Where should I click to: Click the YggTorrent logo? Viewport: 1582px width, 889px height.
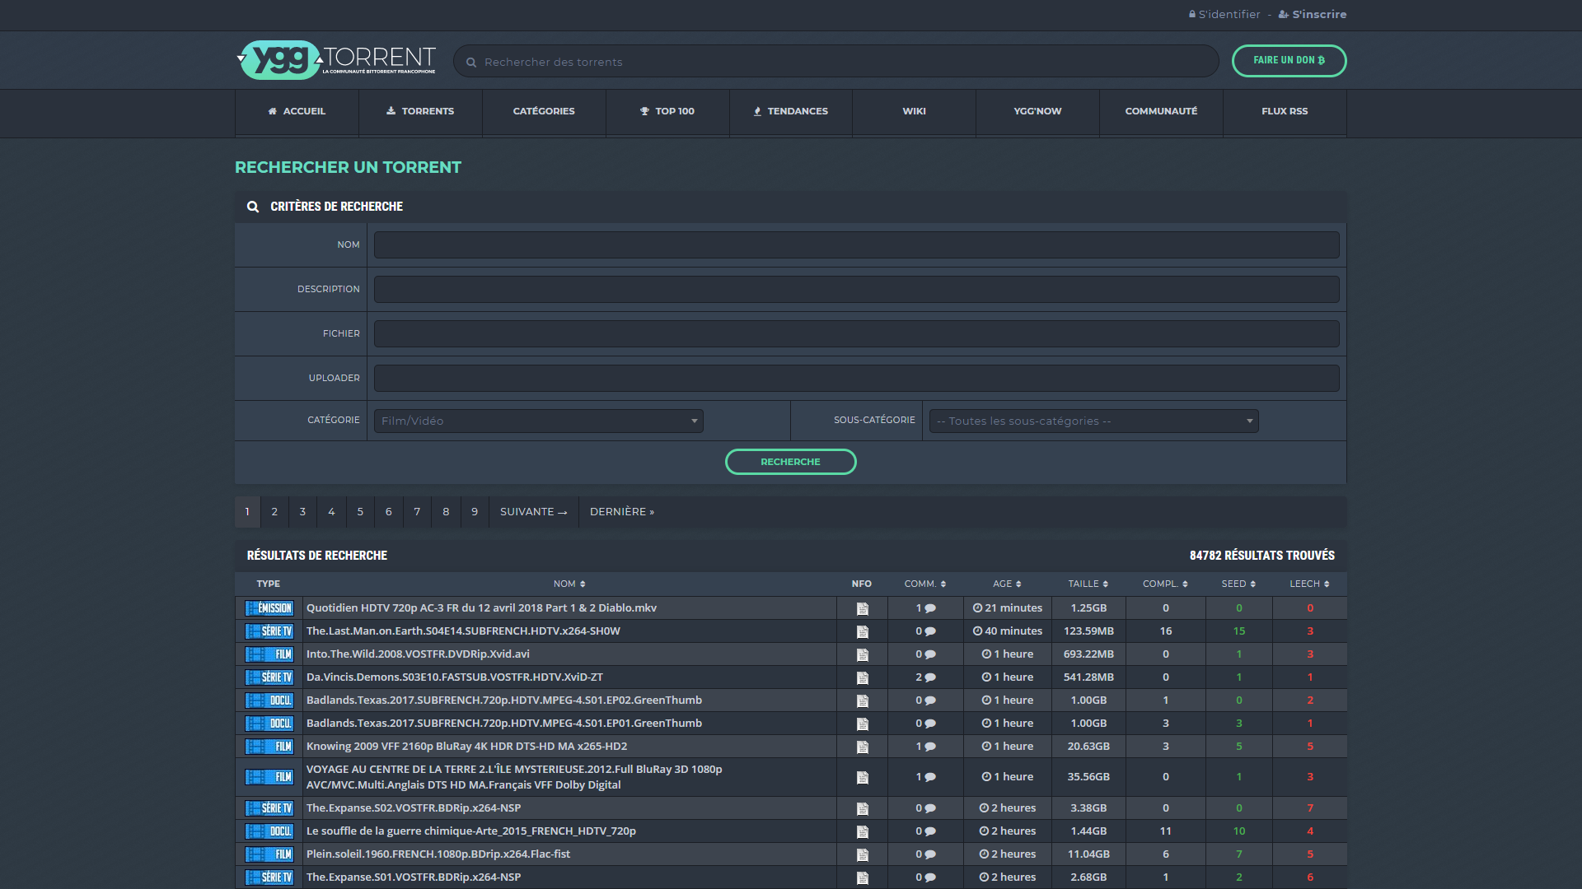336,60
